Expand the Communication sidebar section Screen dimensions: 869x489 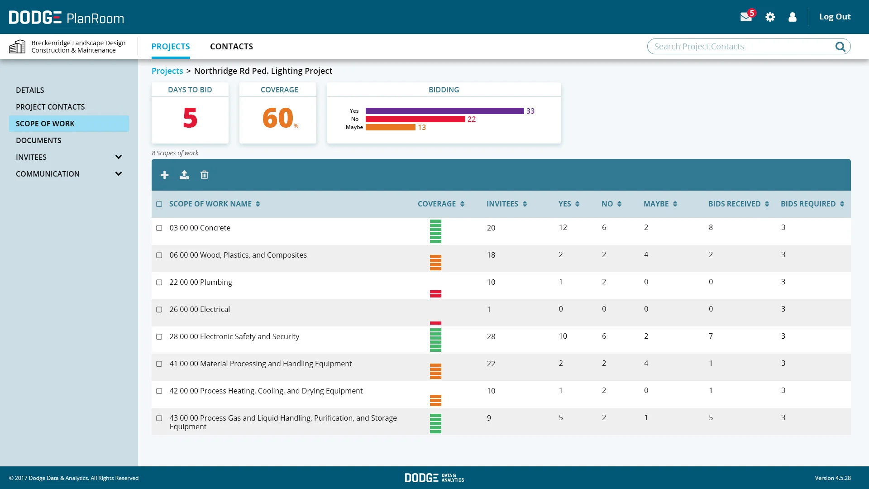pyautogui.click(x=119, y=174)
